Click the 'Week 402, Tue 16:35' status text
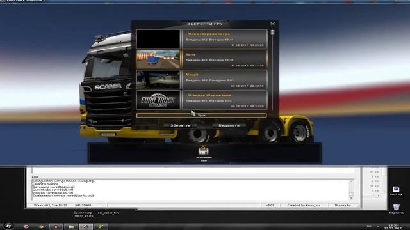This screenshot has width=410, height=230. (51, 206)
